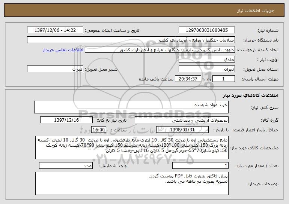The width and height of the screenshot is (289, 204).
Task: Click the quantity field تعداد / مقدار
Action: pyautogui.click(x=200, y=166)
